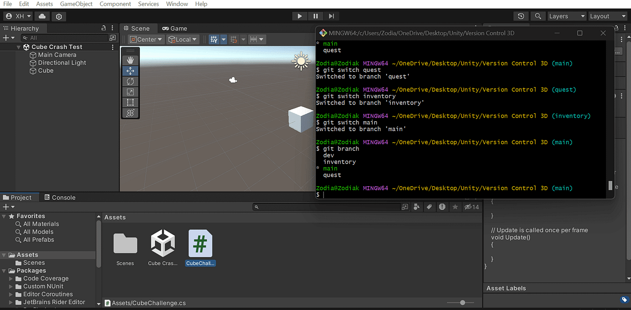Open search window icon in Project search
Image resolution: width=631 pixels, height=310 pixels.
click(405, 207)
